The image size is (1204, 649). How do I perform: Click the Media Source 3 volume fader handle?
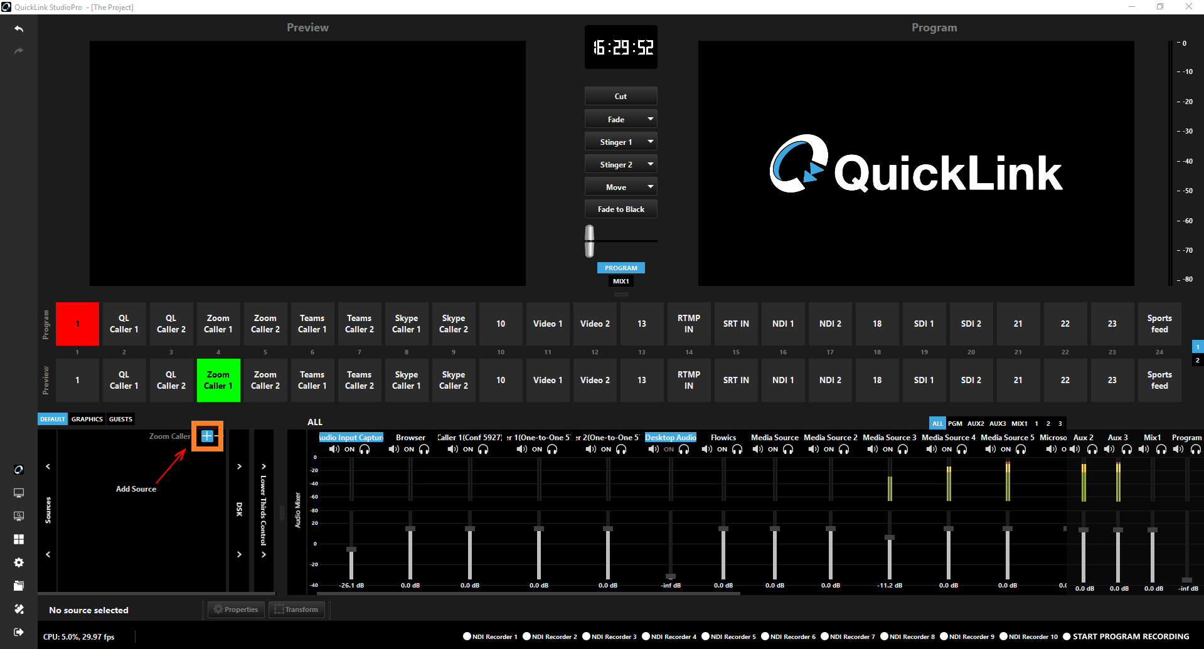889,537
